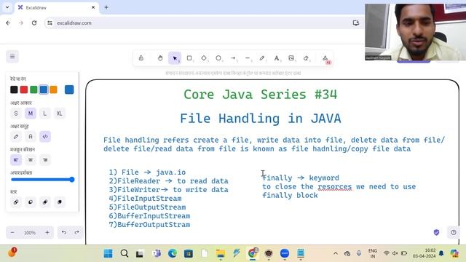Viewport: 466px width, 262px height.
Task: Show hidden system tray icons
Action: click(x=336, y=253)
